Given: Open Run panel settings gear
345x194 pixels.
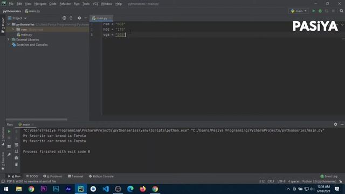Looking at the screenshot, I should coord(335,124).
